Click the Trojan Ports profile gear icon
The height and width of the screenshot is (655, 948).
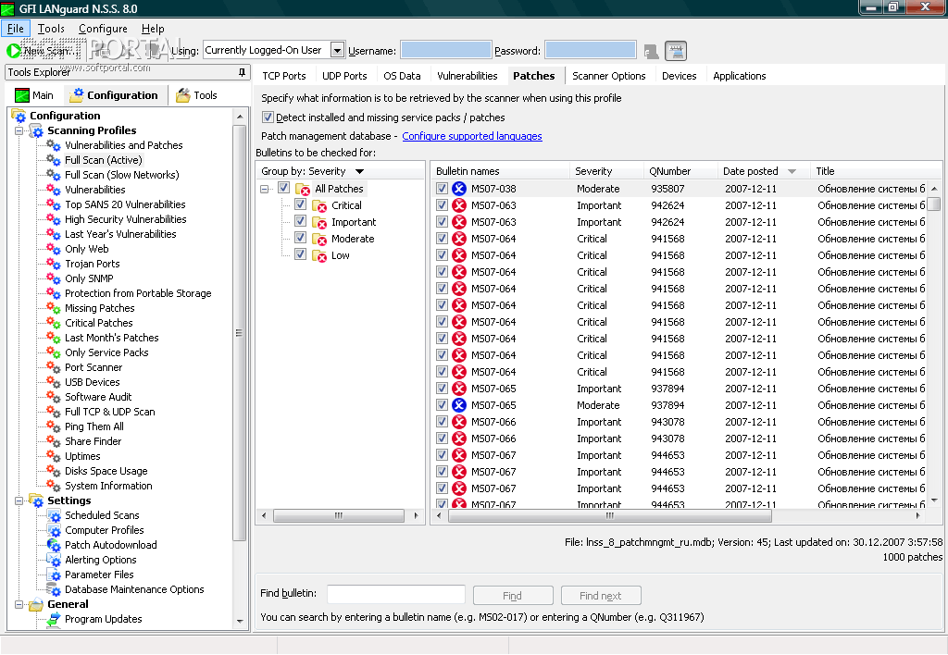pyautogui.click(x=53, y=264)
